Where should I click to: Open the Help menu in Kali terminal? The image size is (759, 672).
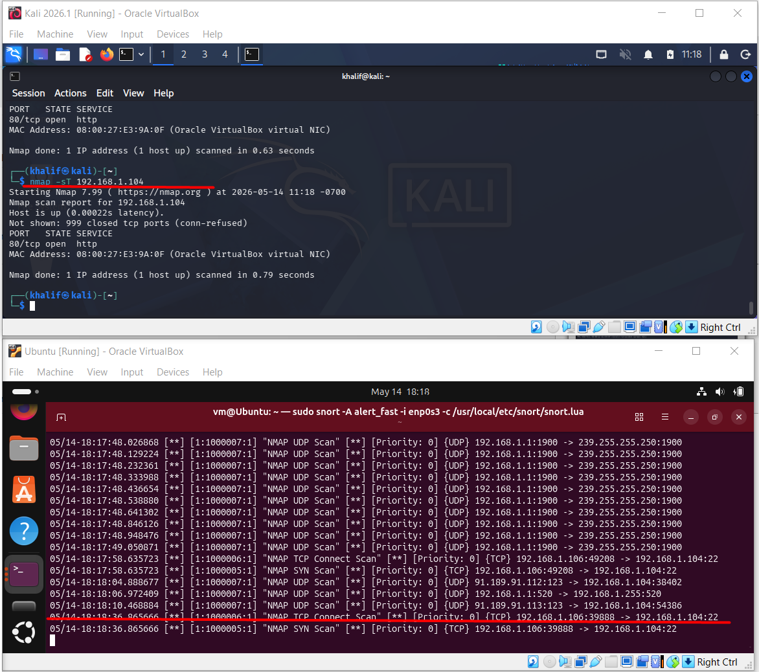[x=164, y=93]
